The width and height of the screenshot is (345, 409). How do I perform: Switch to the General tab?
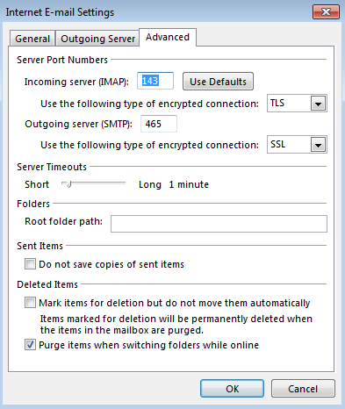pyautogui.click(x=32, y=39)
